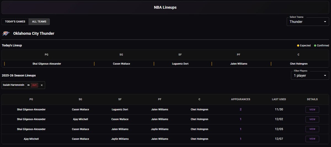The image size is (331, 147).
Task: Select Shai Gilgeous-Alexander in Today's Lineup
Action: 47,64
